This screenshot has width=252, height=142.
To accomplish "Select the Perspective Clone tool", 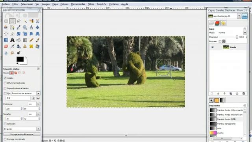I will coord(37,47).
